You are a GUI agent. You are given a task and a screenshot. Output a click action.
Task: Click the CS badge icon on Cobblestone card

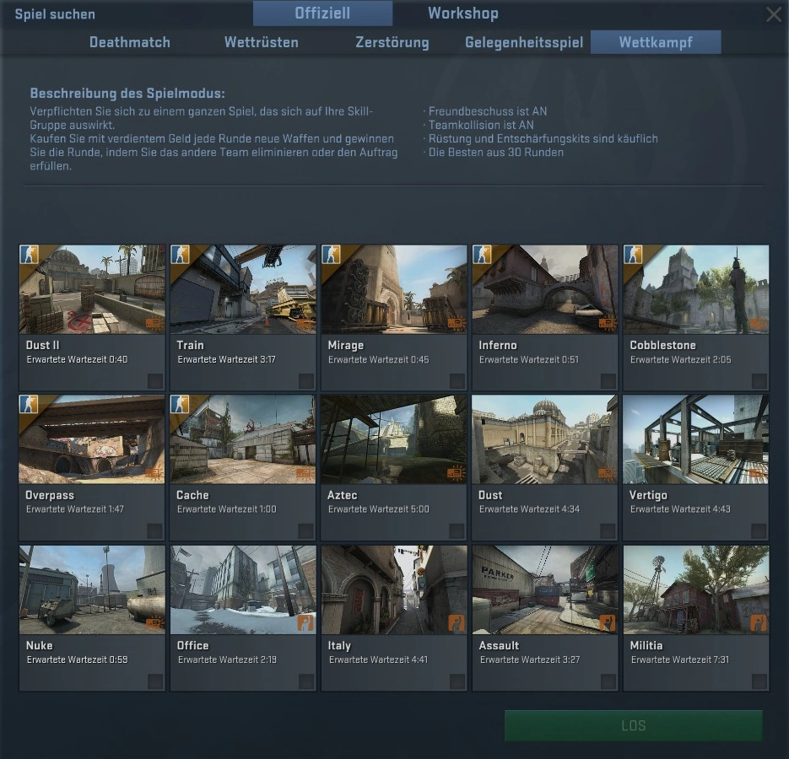(x=633, y=255)
